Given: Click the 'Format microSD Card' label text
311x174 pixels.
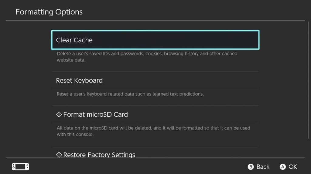Looking at the screenshot, I should [95, 114].
